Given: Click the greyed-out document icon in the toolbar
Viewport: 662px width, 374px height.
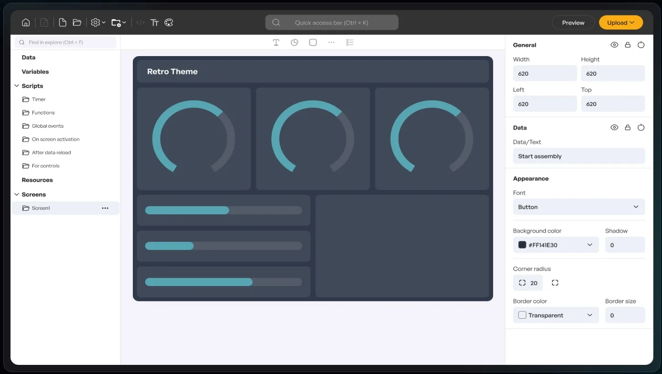Looking at the screenshot, I should coord(44,22).
